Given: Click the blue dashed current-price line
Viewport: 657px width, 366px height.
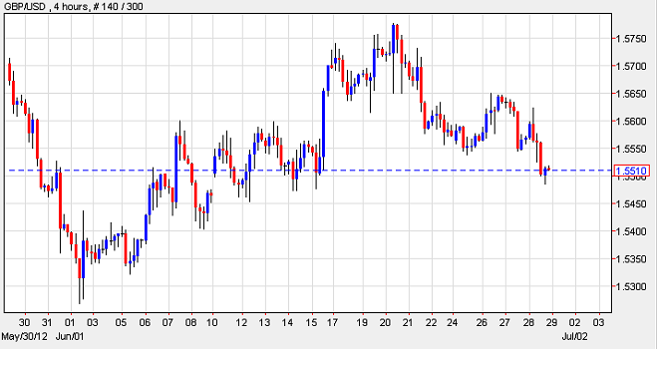Looking at the screenshot, I should coord(310,171).
